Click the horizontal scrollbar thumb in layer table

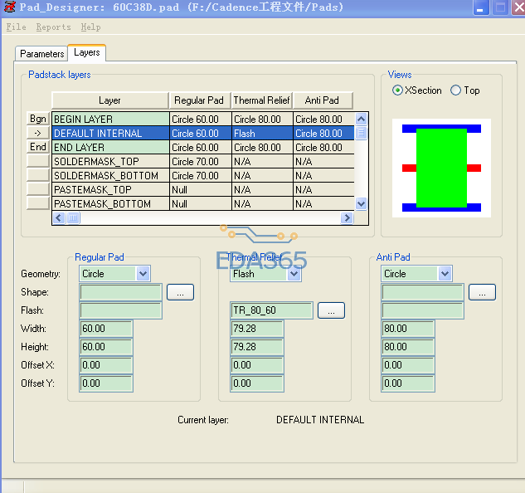[x=73, y=217]
